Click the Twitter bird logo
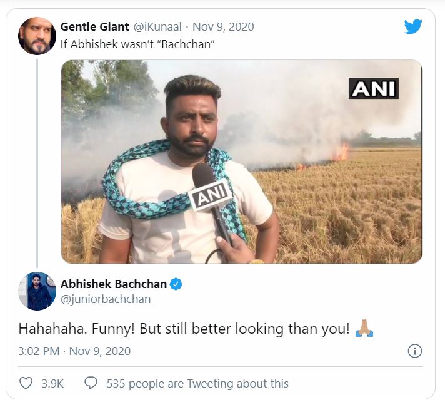Viewport: 445px width, 407px height. tap(413, 26)
